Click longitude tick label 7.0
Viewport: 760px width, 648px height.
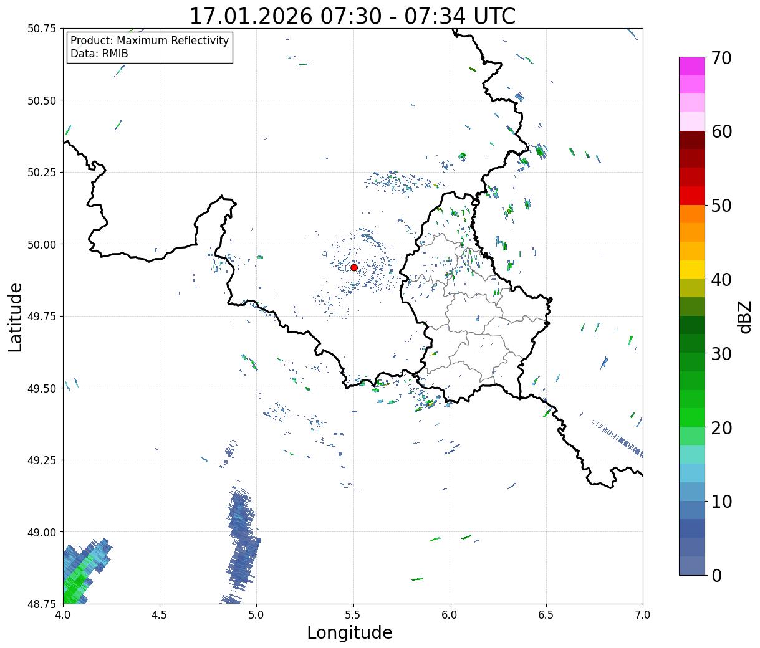click(643, 614)
